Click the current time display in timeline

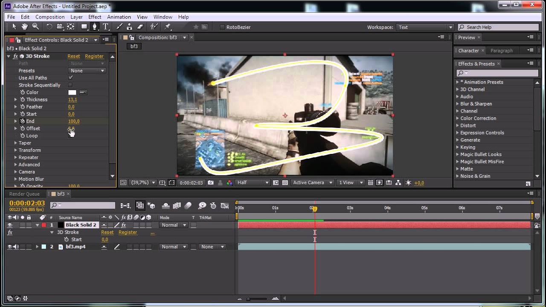[x=27, y=203]
